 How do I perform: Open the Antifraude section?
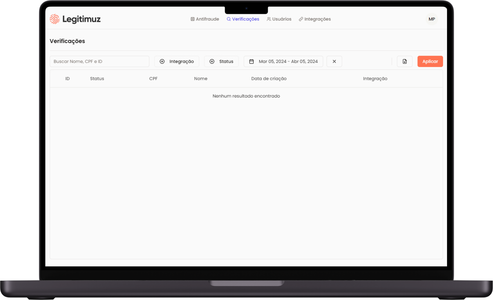[x=205, y=19]
